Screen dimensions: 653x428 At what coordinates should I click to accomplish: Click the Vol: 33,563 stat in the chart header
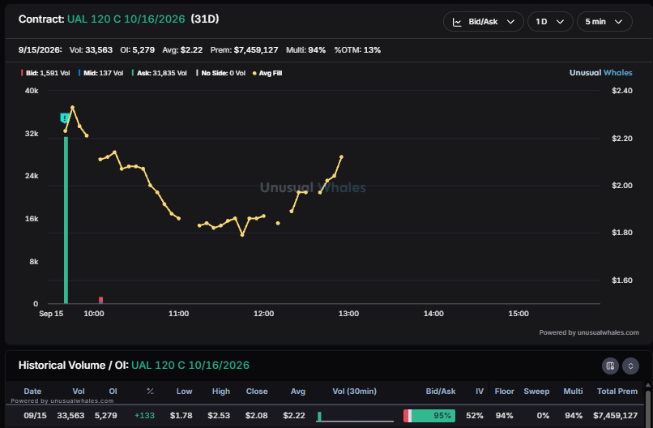pos(91,50)
